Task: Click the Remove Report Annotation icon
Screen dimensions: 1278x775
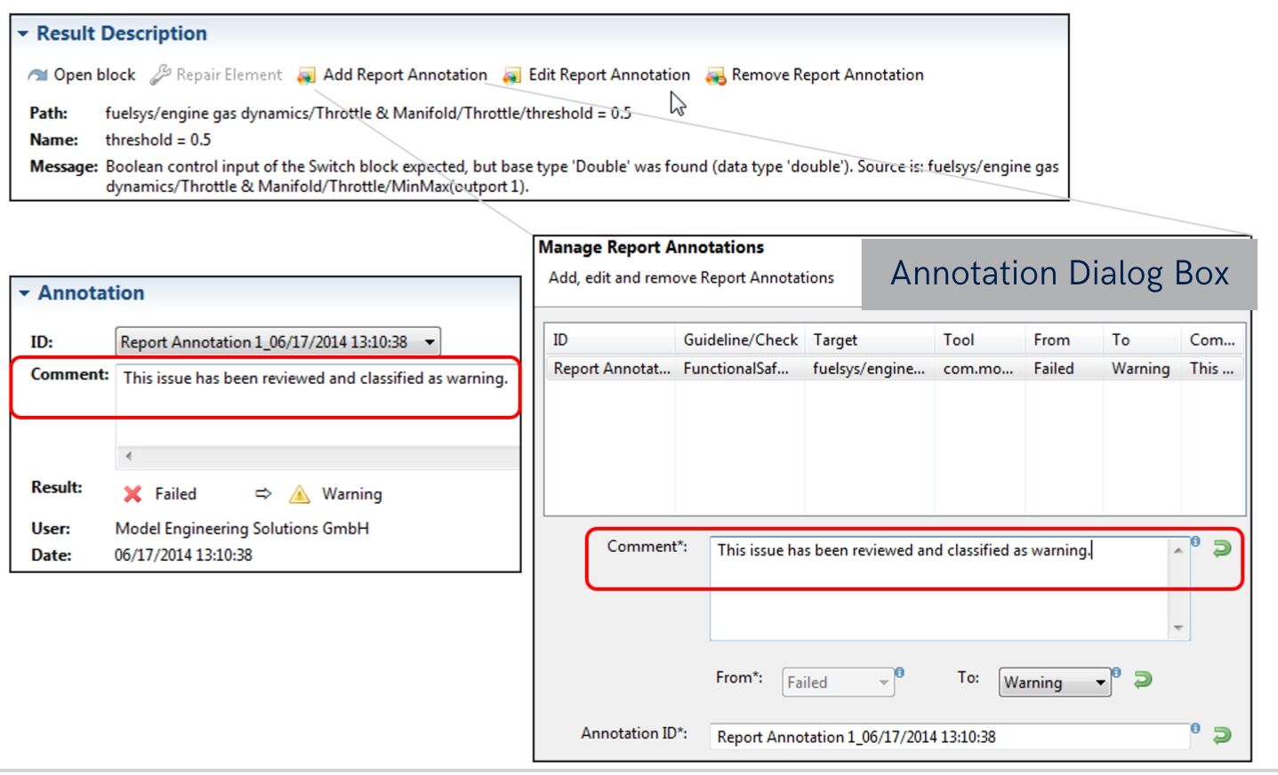Action: [x=715, y=76]
